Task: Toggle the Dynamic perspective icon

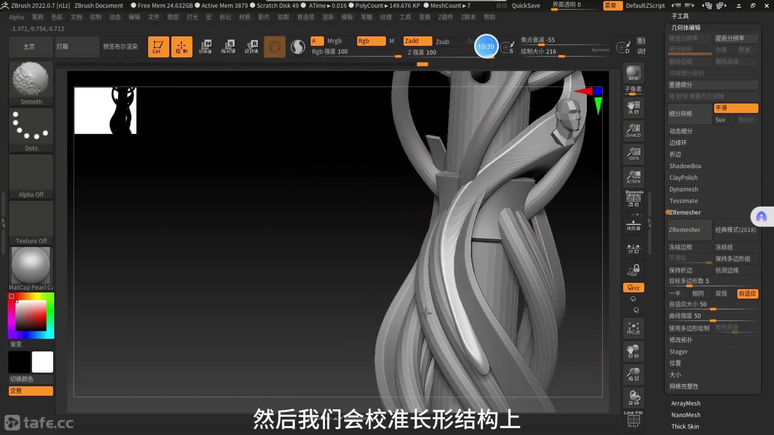Action: [634, 199]
